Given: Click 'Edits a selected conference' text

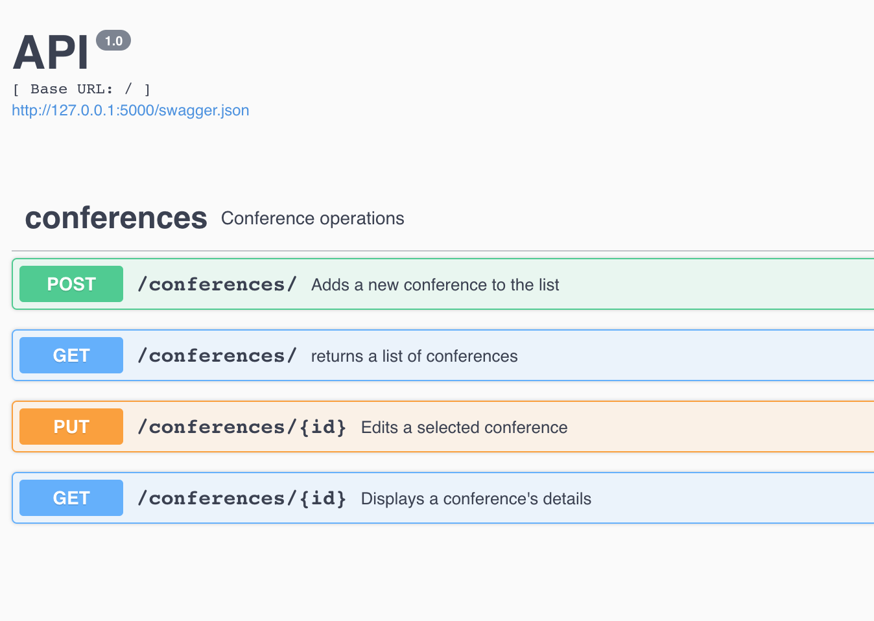Looking at the screenshot, I should pyautogui.click(x=464, y=427).
